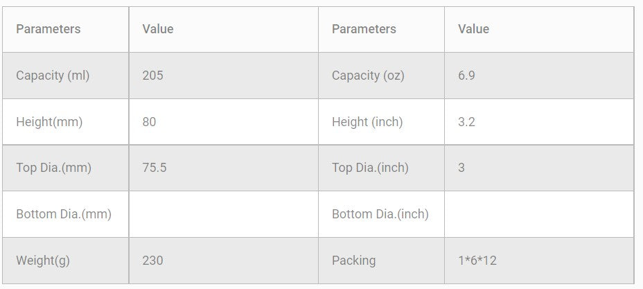Click the 230 weight value
This screenshot has height=289, width=643.
pos(152,261)
